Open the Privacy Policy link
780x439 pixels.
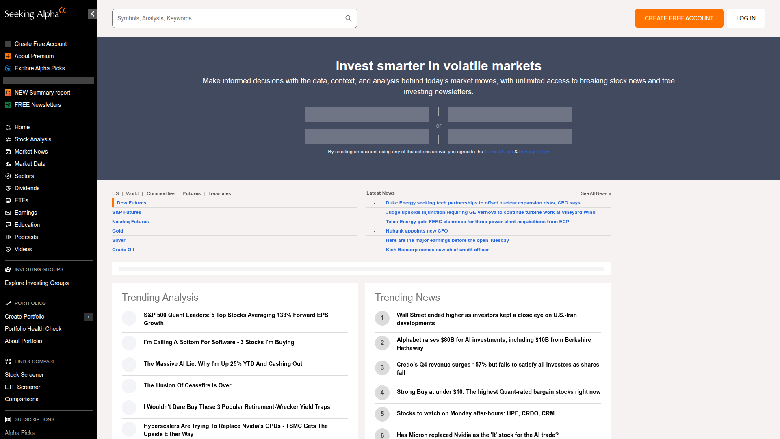[534, 152]
